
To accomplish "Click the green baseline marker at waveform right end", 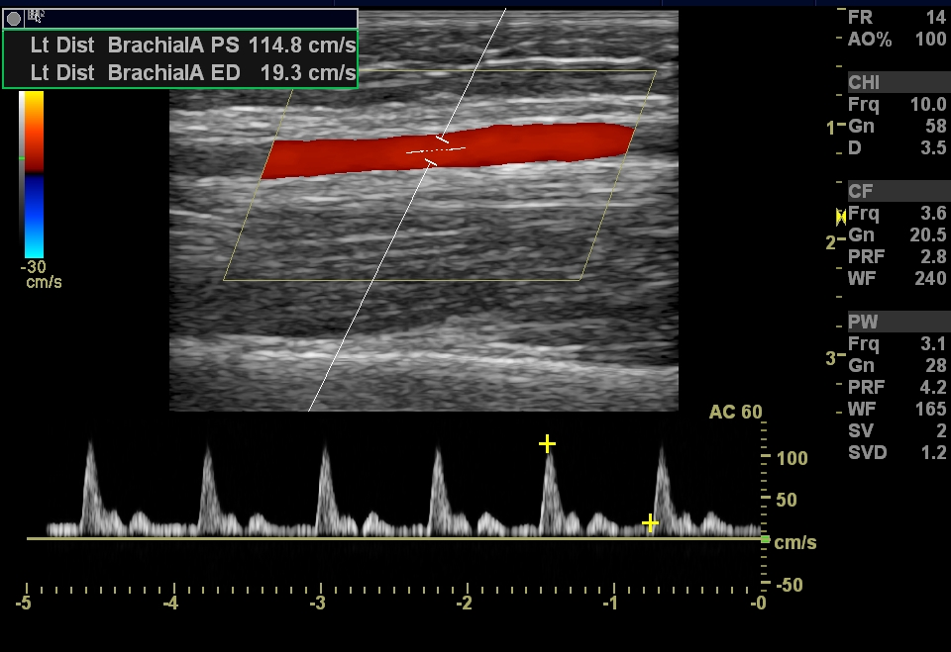I will coord(764,539).
